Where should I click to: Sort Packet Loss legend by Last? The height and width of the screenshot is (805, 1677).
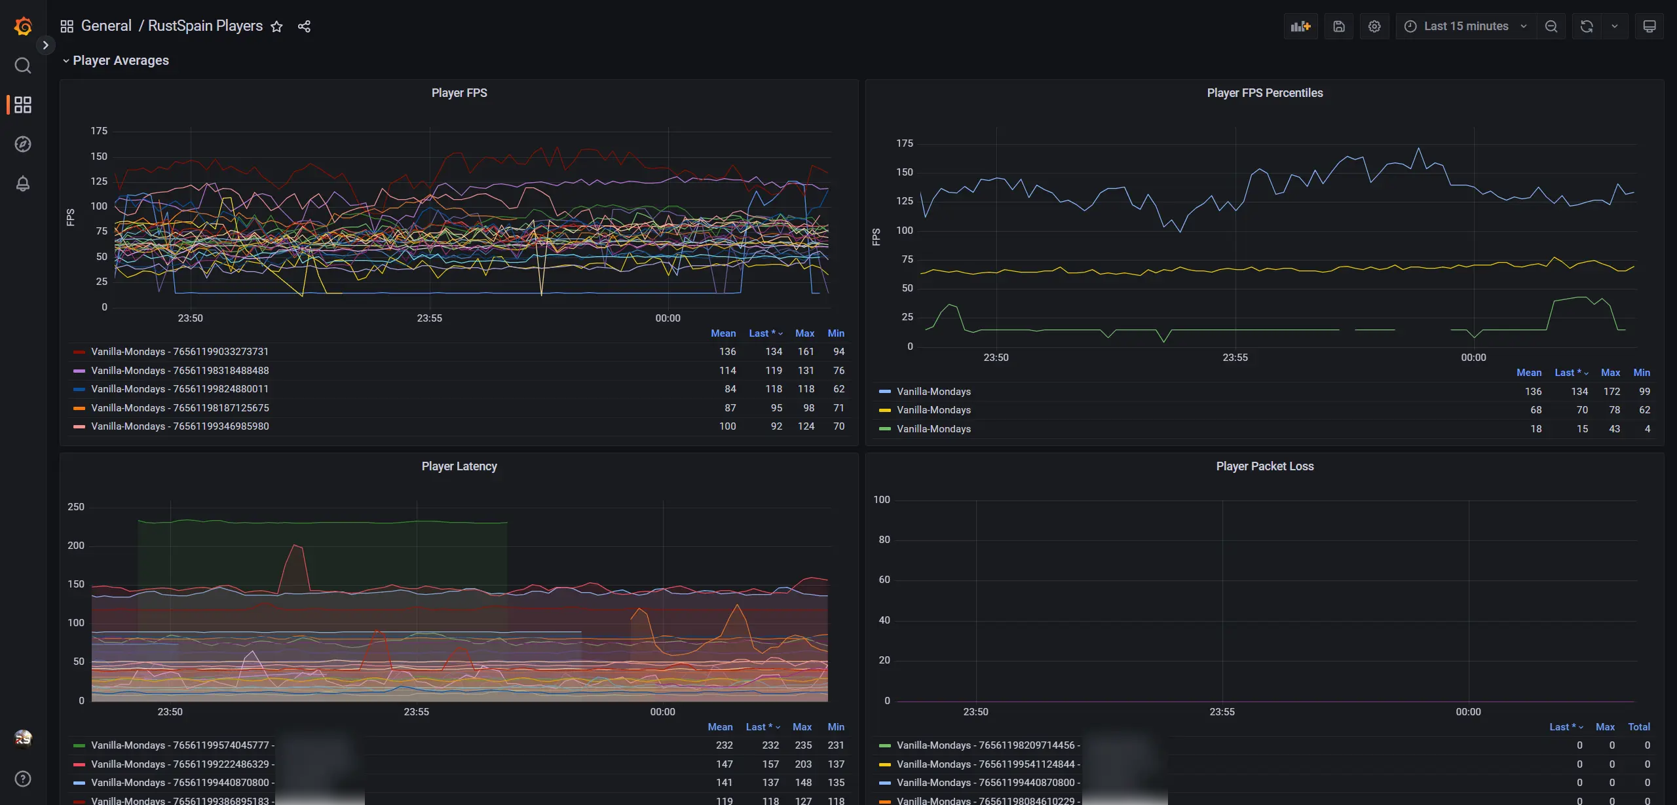tap(1566, 727)
